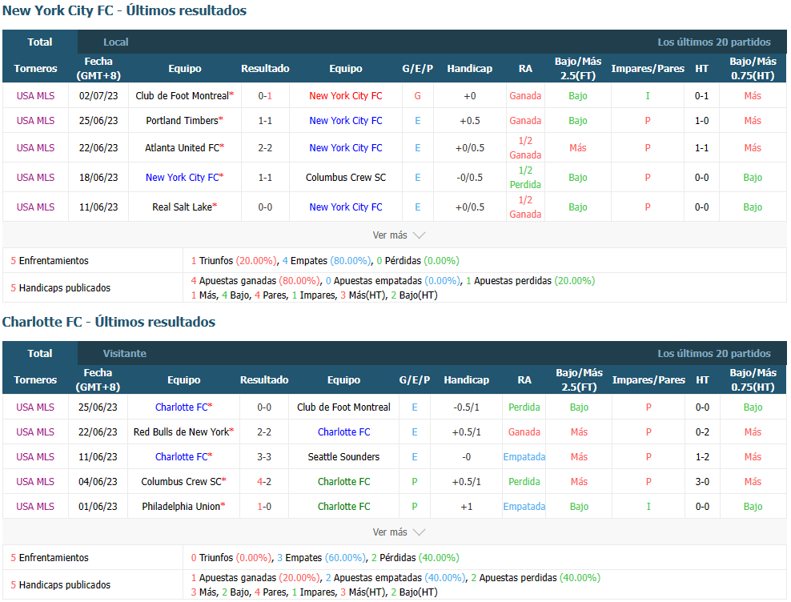The image size is (791, 602).
Task: Click the '1/2 Perdida' RA cell
Action: pyautogui.click(x=525, y=178)
